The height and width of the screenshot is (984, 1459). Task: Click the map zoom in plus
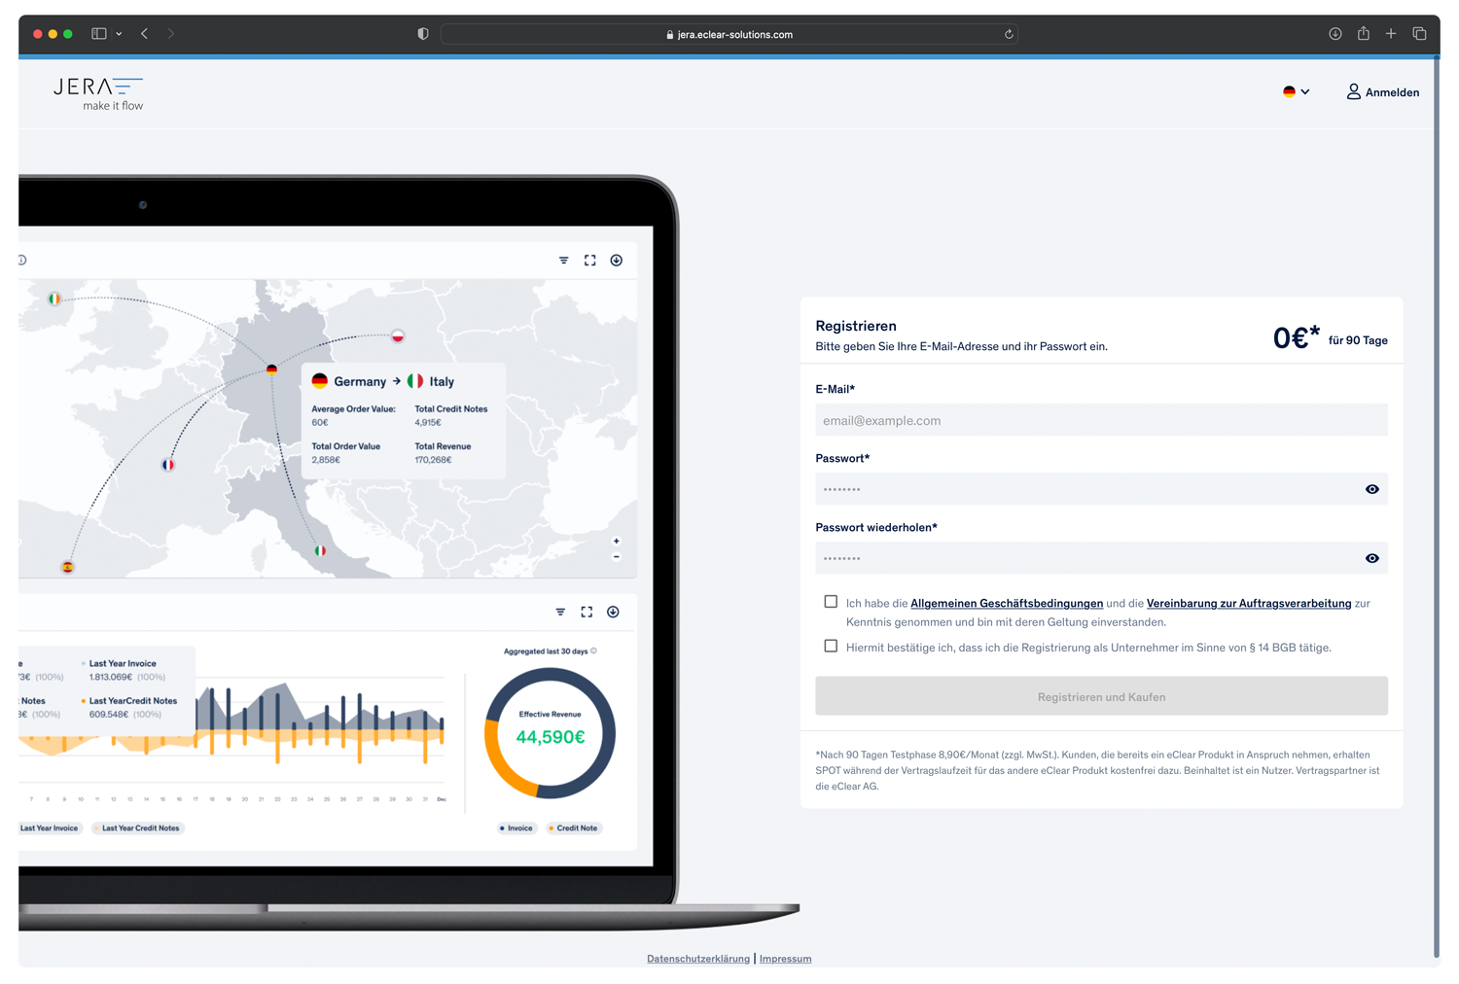point(616,542)
